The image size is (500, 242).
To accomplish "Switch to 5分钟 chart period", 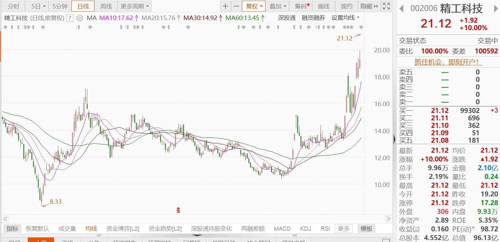I will [60, 6].
